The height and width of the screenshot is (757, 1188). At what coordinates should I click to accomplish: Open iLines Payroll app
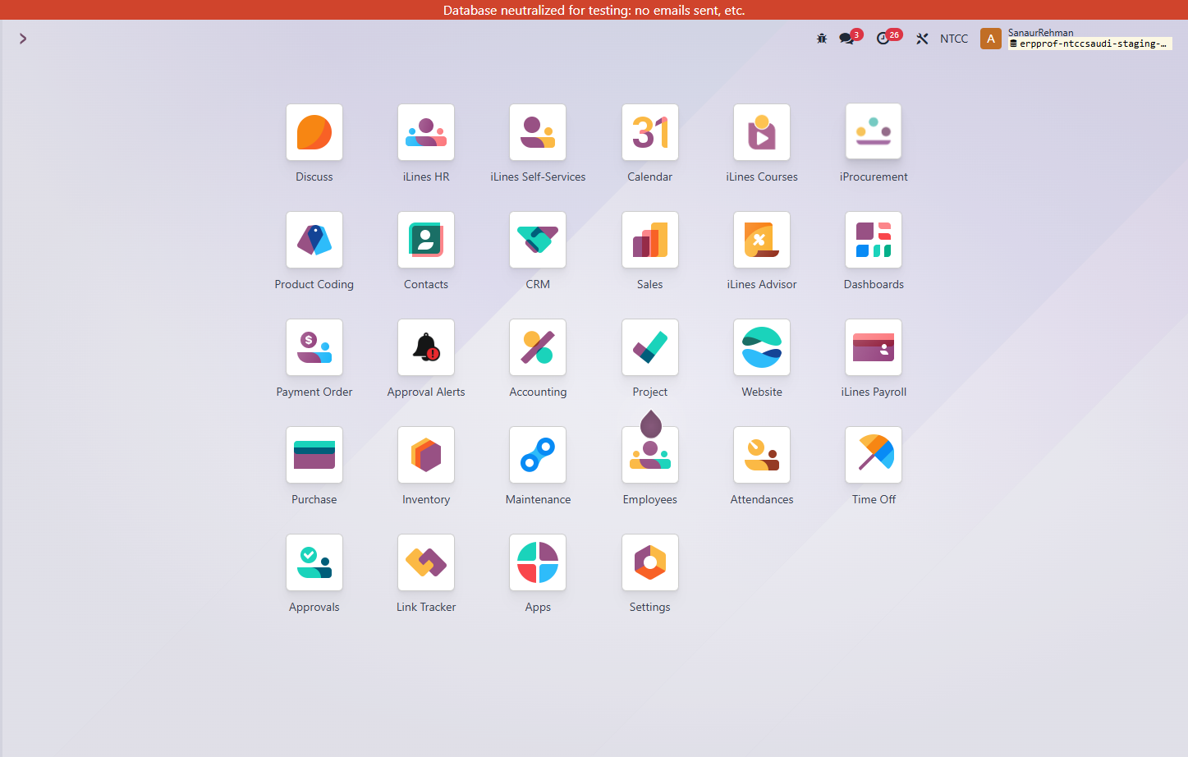point(874,347)
